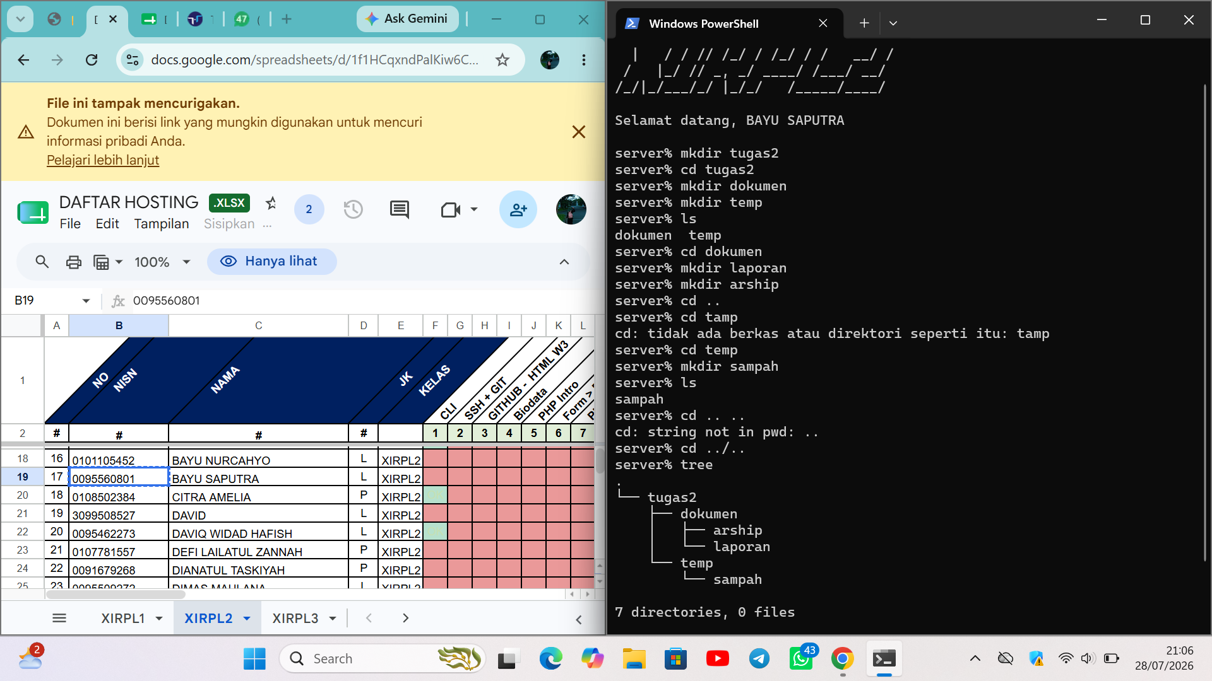This screenshot has height=681, width=1212.
Task: Expand the name box dropdown arrow
Action: click(x=86, y=301)
